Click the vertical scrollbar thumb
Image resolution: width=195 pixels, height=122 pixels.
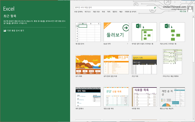[193, 40]
